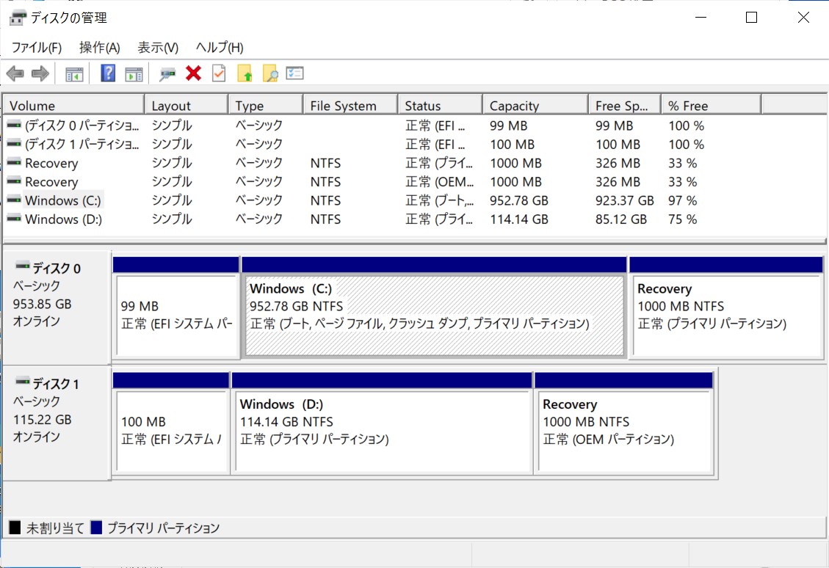The height and width of the screenshot is (568, 829).
Task: Click the small disk icon next to ディスク 1 label
Action: (x=23, y=382)
